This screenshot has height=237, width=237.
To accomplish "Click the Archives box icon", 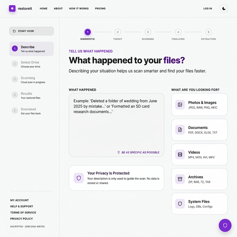I will point(180,179).
